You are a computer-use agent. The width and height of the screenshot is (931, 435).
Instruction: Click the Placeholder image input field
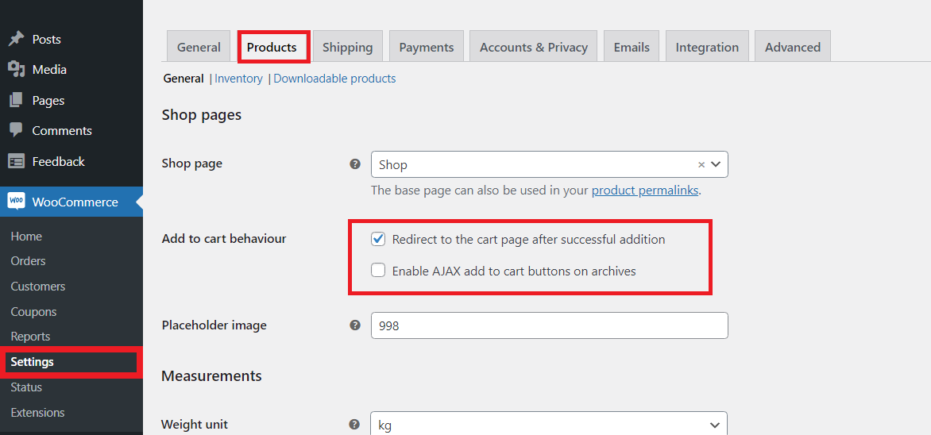click(x=549, y=325)
